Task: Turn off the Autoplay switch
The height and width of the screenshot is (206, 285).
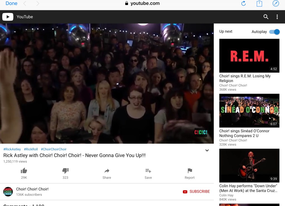Action: point(274,32)
